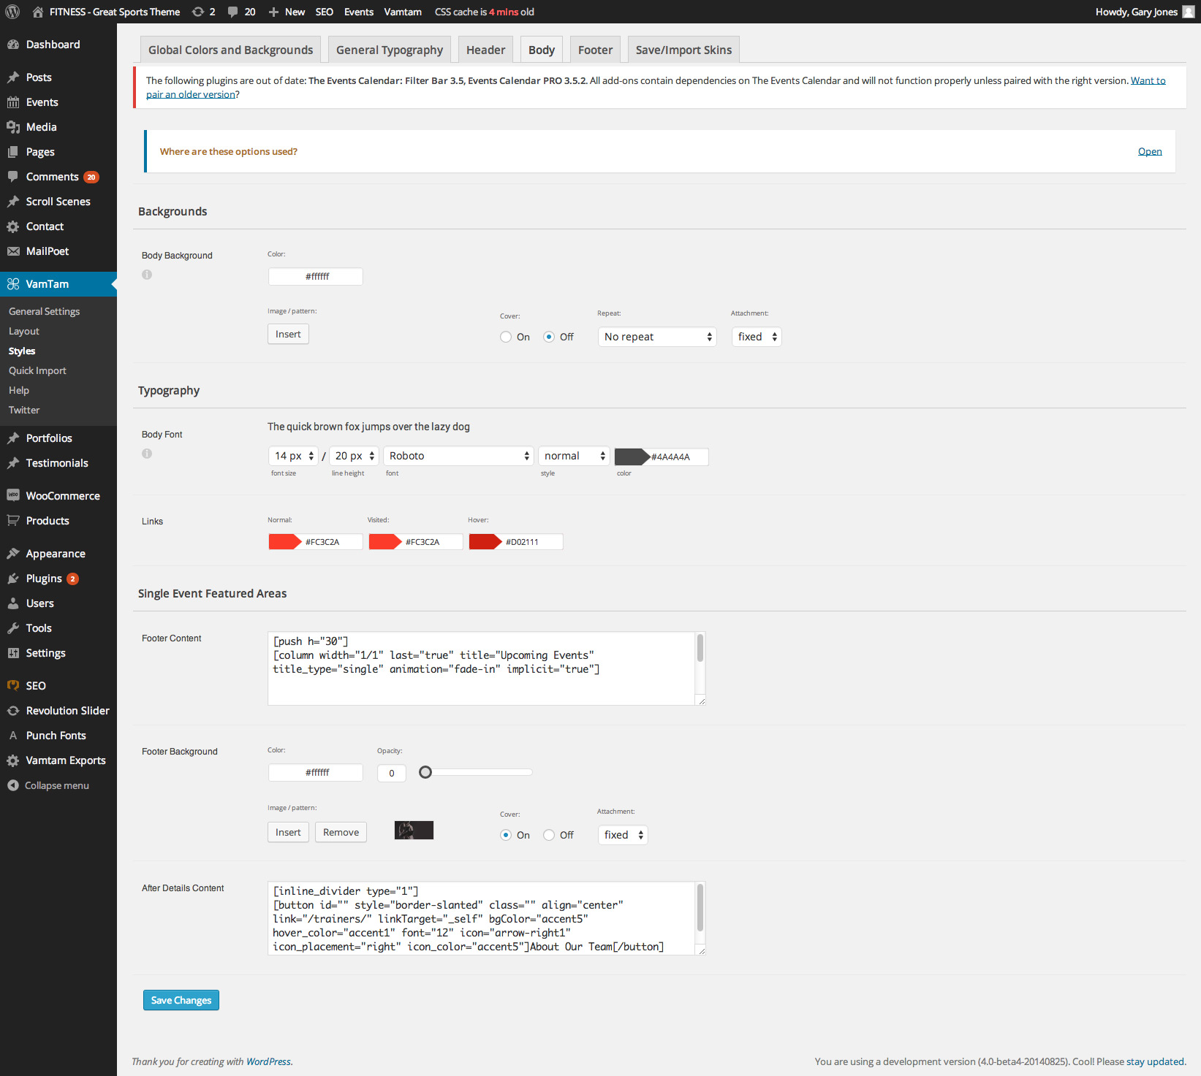Open WooCommerce from the sidebar icon
Viewport: 1201px width, 1076px height.
[13, 495]
